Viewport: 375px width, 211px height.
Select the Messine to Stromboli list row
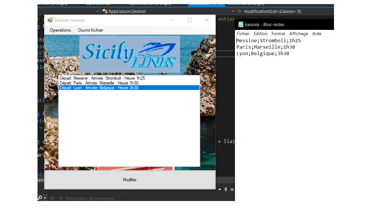[x=129, y=78]
